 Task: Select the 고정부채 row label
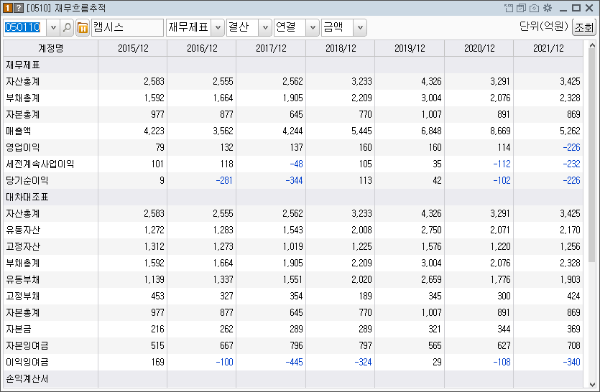coord(23,296)
